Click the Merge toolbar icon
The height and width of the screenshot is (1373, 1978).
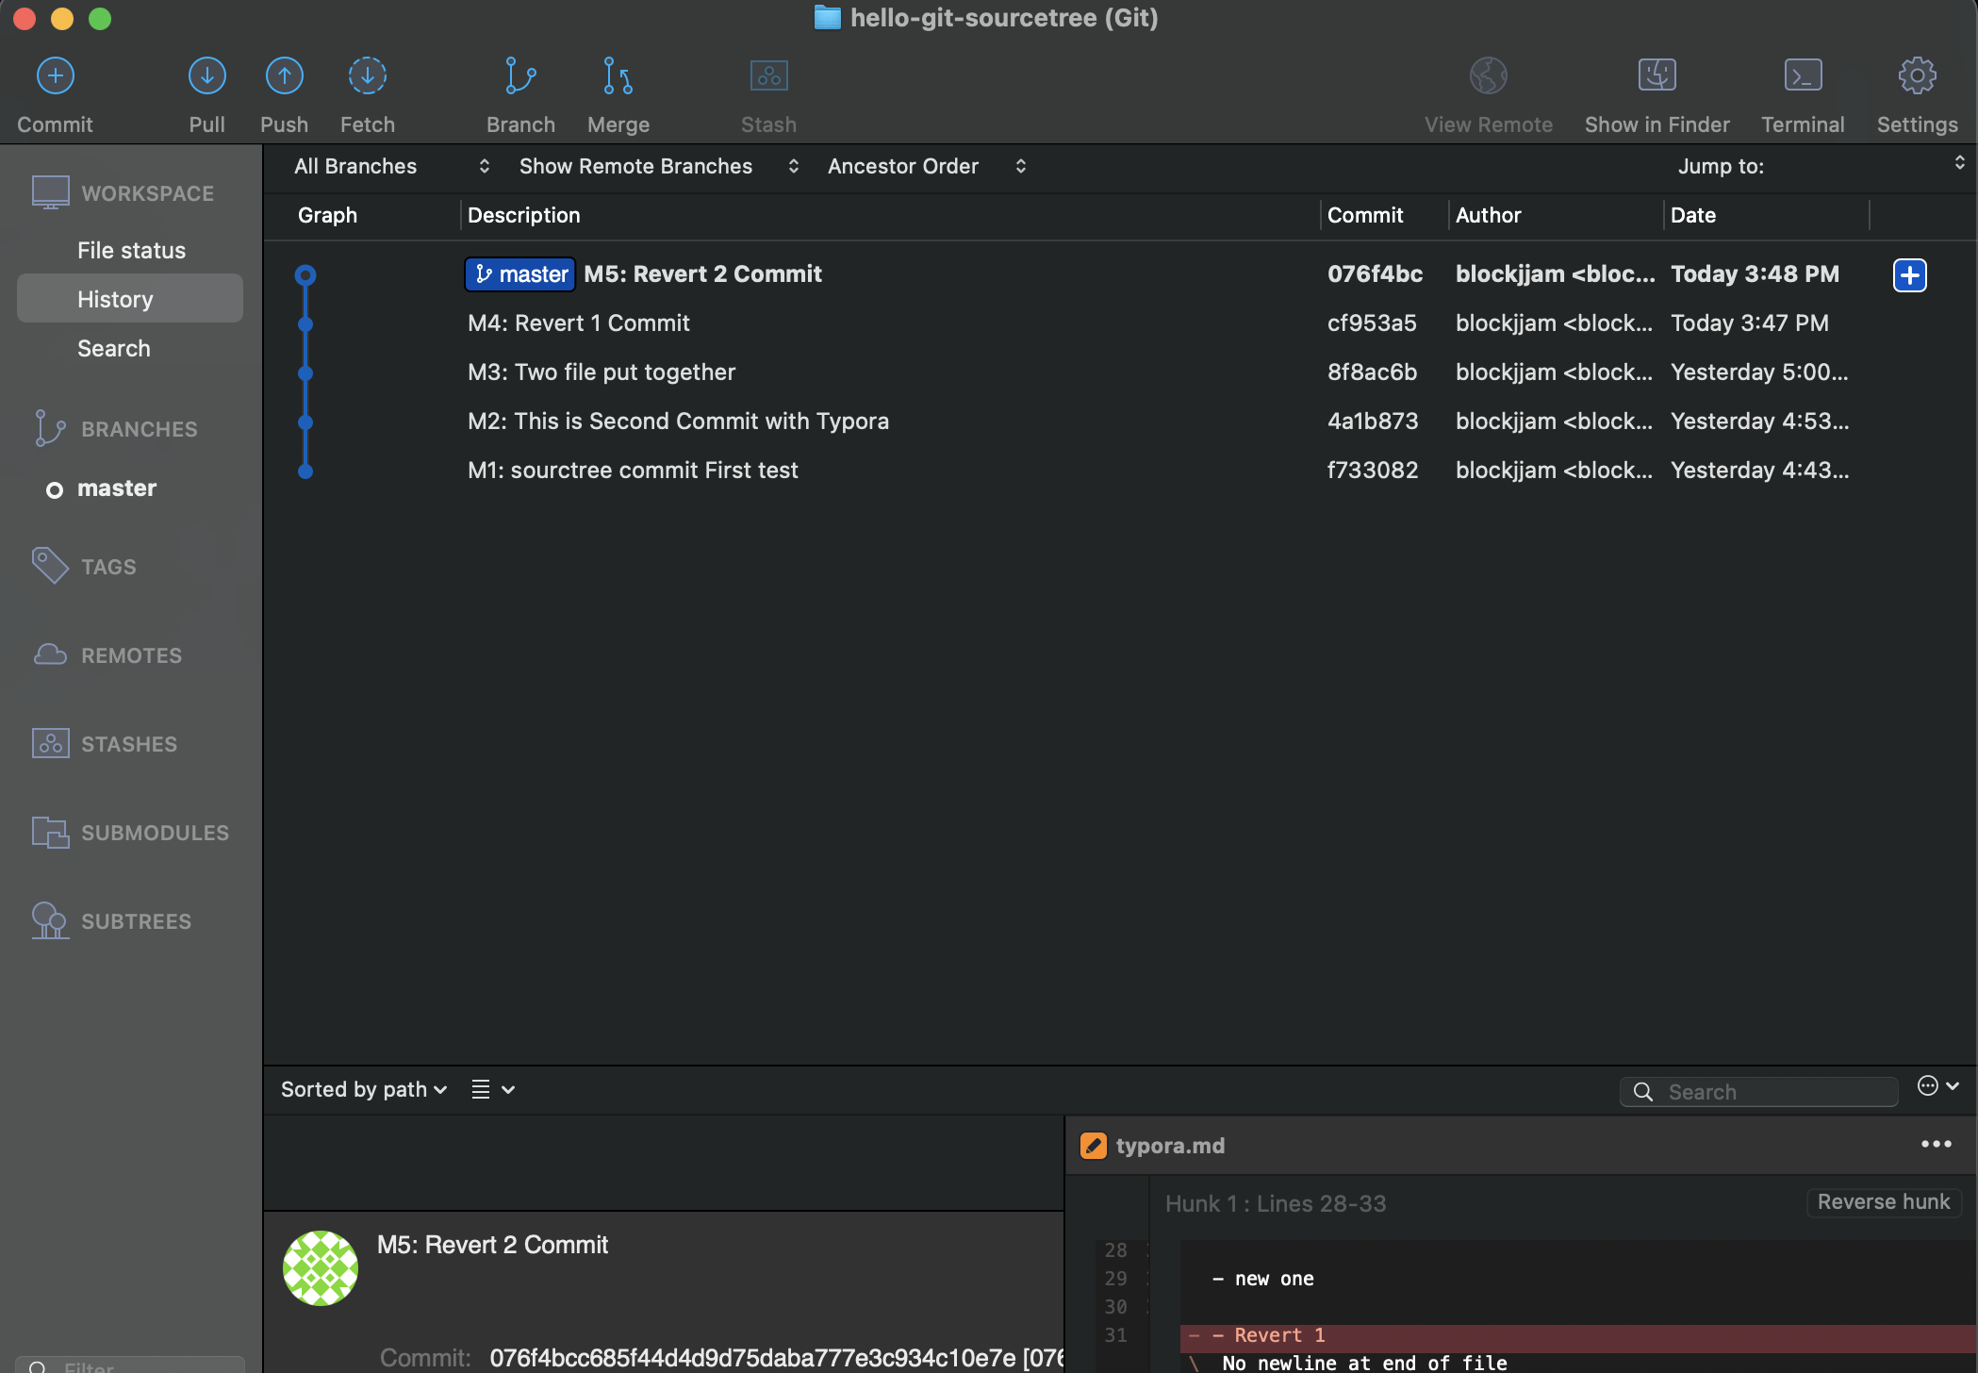click(x=618, y=76)
